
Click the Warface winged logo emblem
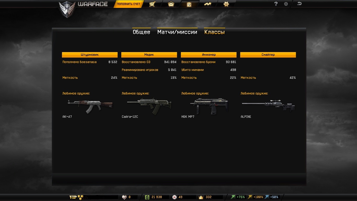coord(67,10)
